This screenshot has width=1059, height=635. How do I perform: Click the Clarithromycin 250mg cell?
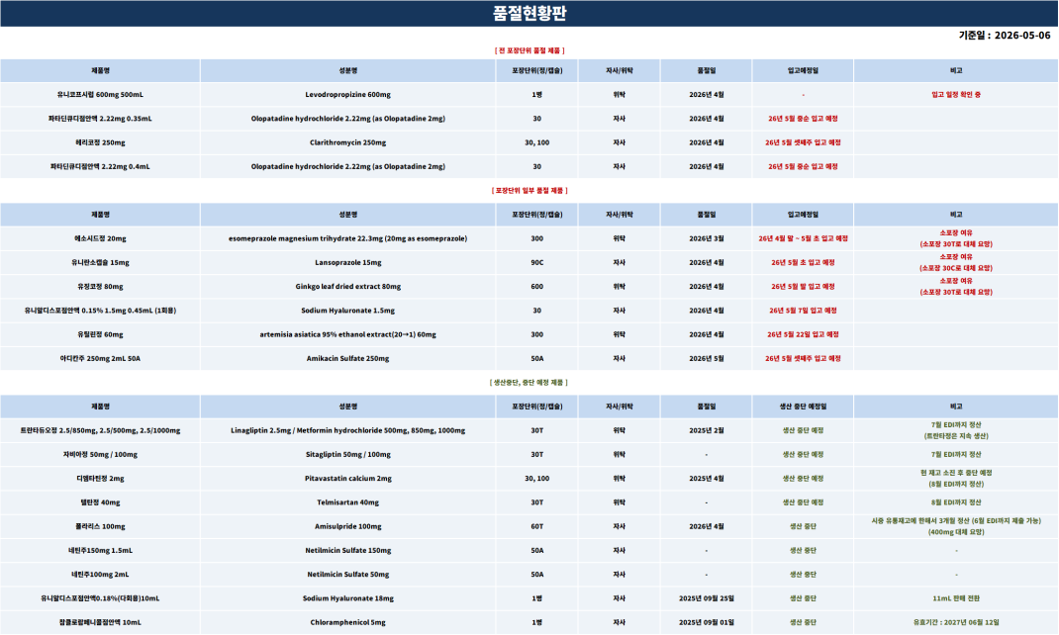347,143
